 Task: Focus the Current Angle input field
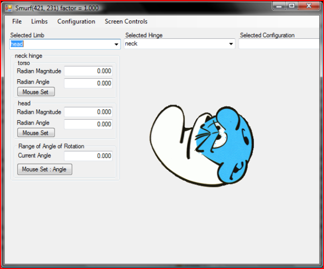click(x=88, y=156)
